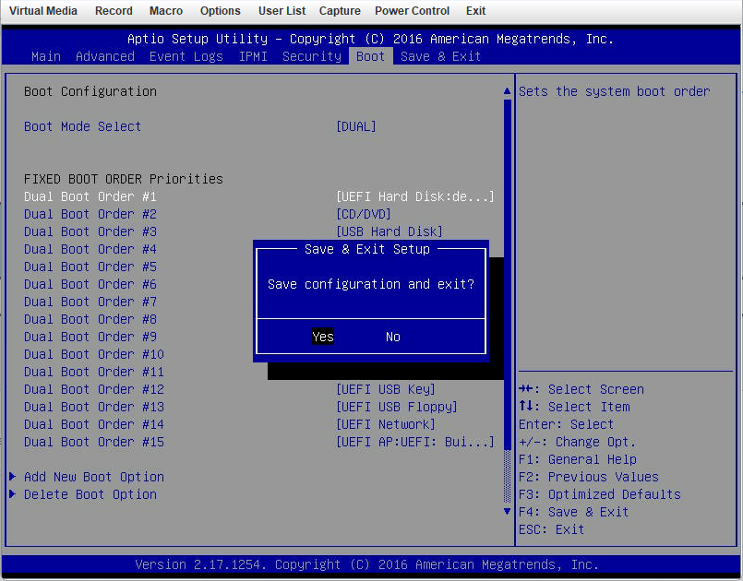Click the F3: Optimized Defaults help text
This screenshot has width=743, height=581.
coord(599,494)
